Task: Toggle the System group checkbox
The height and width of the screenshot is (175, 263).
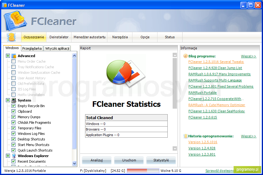Action: pyautogui.click(x=8, y=100)
